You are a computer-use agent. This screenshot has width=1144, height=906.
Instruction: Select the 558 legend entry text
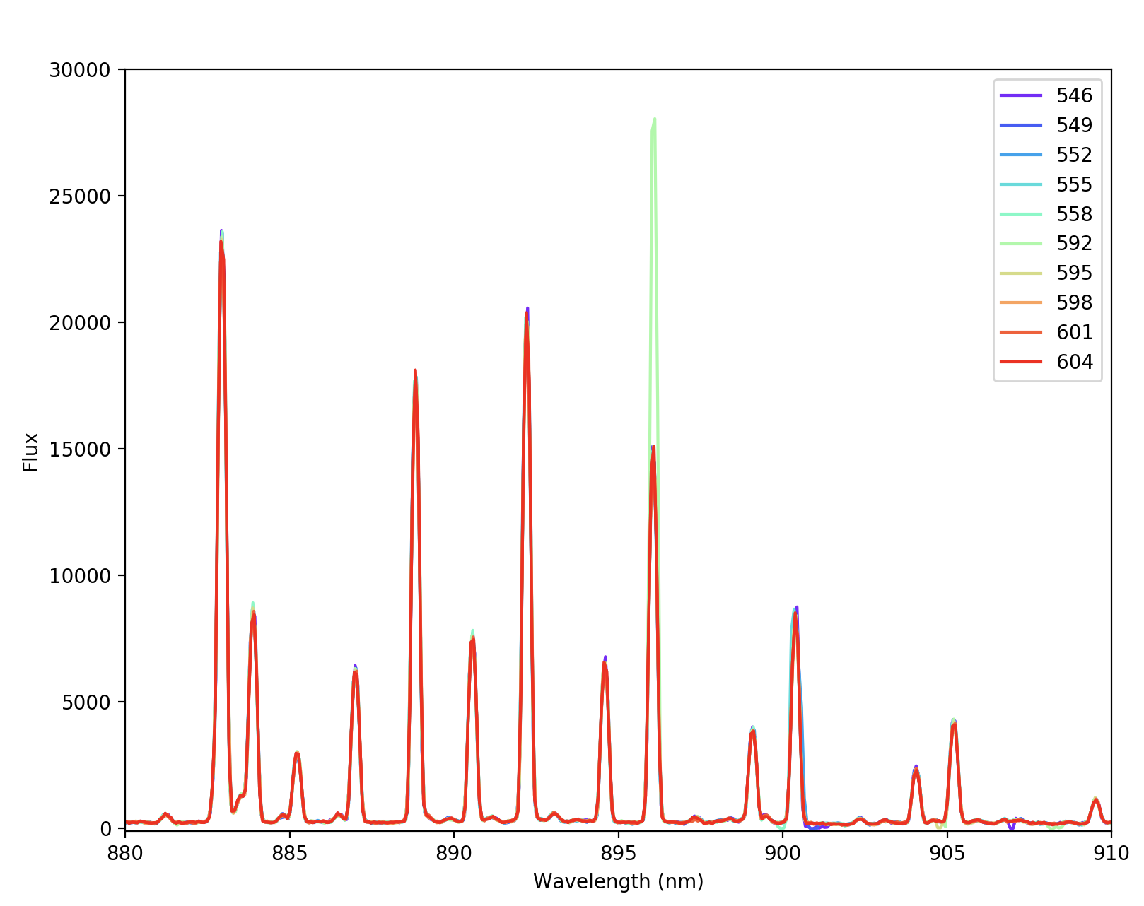click(1074, 214)
